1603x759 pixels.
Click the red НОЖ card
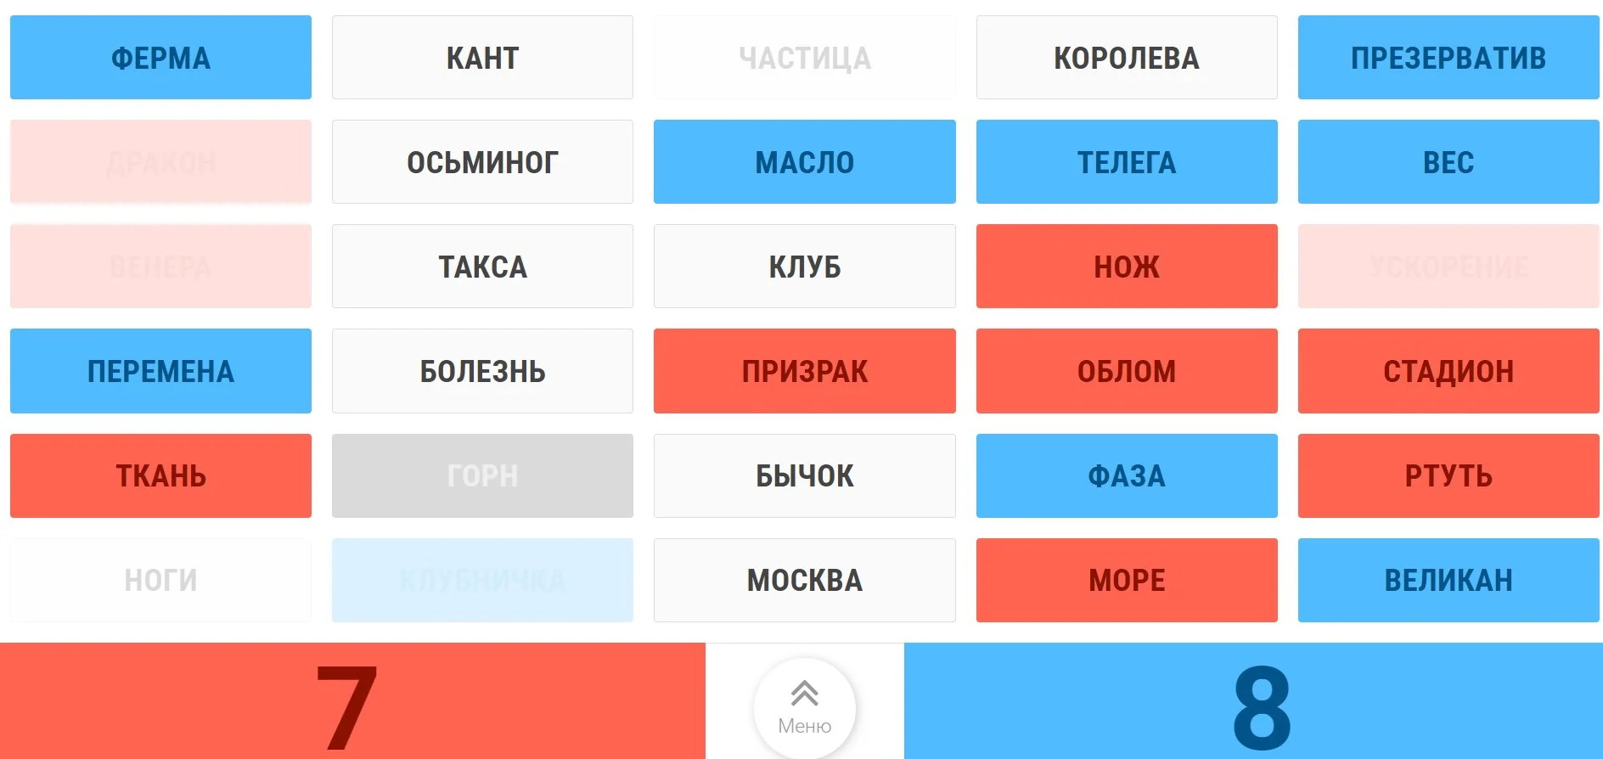pyautogui.click(x=1126, y=267)
